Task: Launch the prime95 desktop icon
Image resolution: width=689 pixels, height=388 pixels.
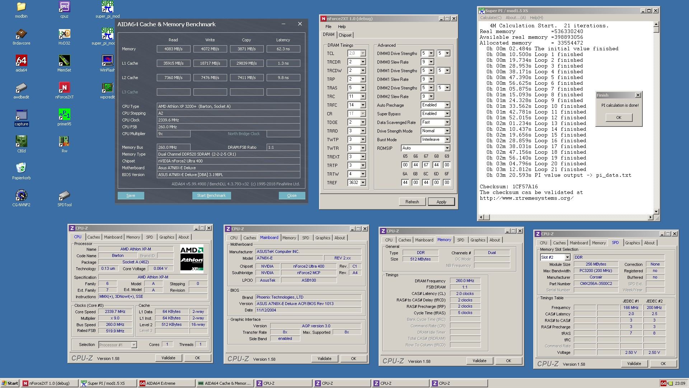Action: [x=64, y=117]
